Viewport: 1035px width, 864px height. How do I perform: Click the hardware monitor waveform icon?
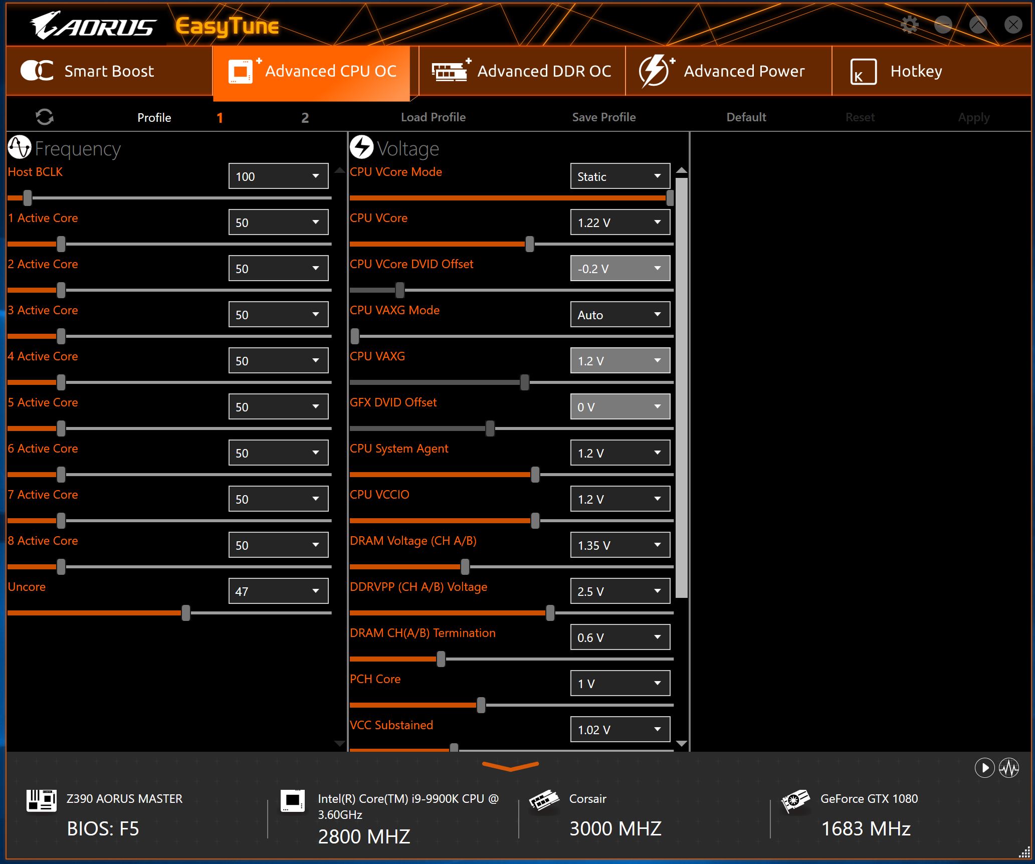[1009, 768]
